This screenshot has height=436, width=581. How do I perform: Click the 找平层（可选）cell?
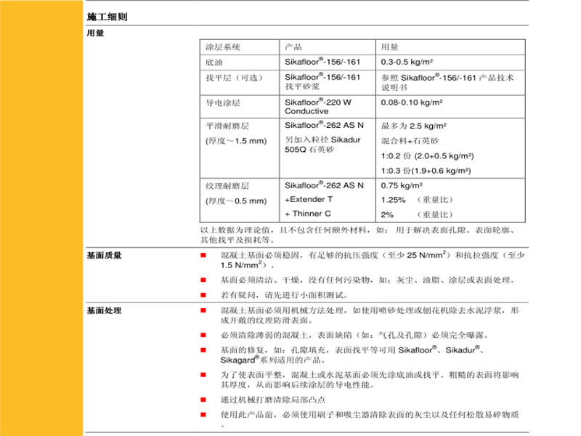coord(234,78)
